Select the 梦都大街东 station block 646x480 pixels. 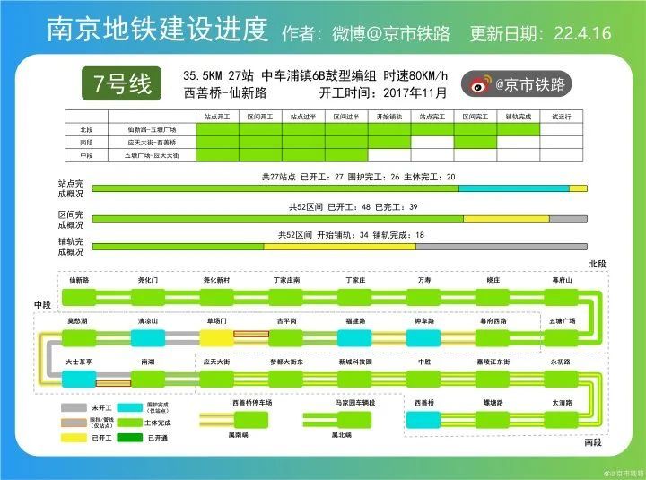(286, 379)
